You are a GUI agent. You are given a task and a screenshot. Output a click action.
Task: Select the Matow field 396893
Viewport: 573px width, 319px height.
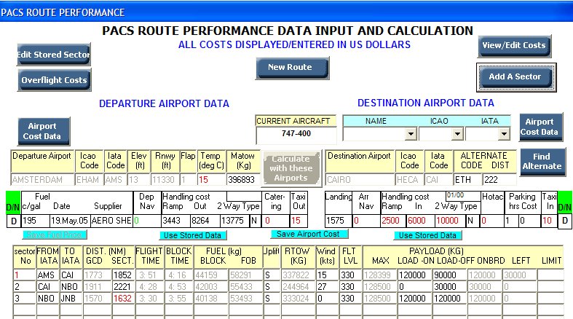coord(243,179)
